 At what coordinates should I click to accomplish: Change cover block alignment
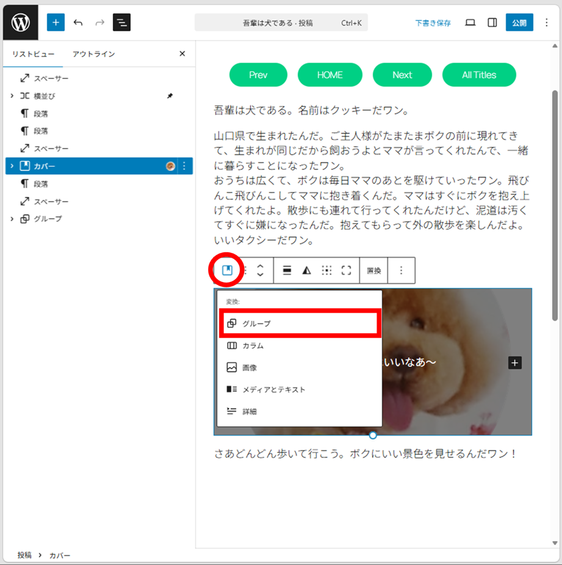pos(287,270)
